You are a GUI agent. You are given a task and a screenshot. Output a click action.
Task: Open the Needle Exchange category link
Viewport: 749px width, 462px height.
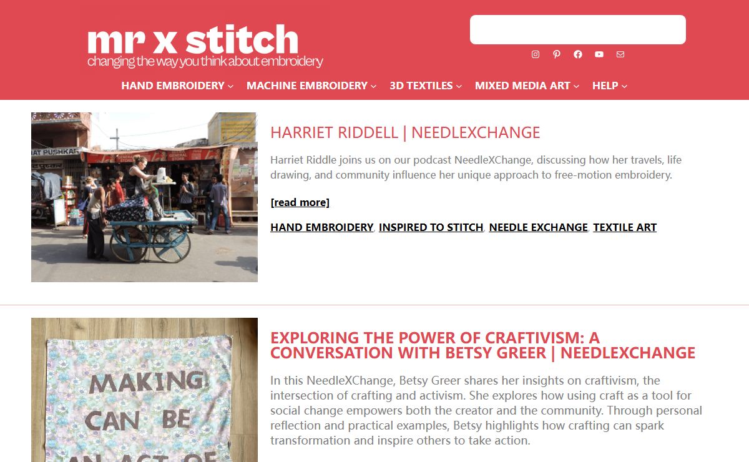(x=539, y=227)
